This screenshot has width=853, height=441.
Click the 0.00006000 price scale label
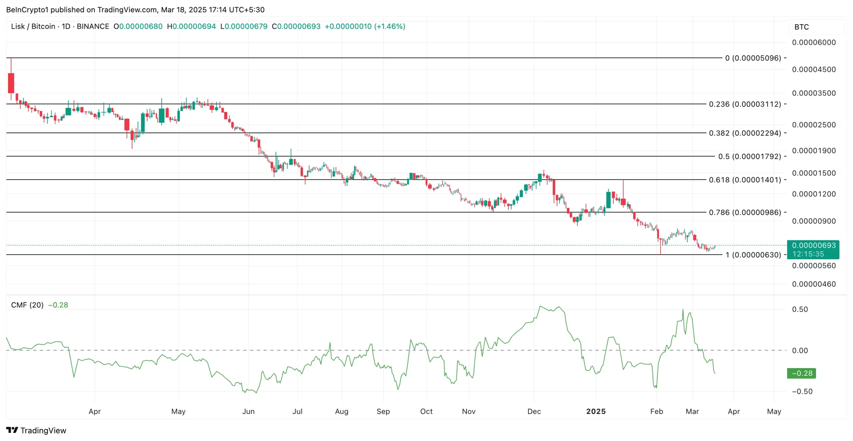click(814, 42)
